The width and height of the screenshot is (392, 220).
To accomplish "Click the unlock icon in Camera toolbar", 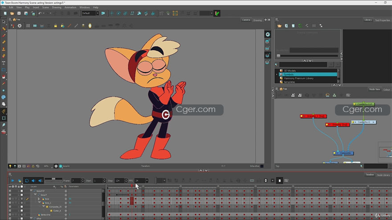I will (x=62, y=26).
